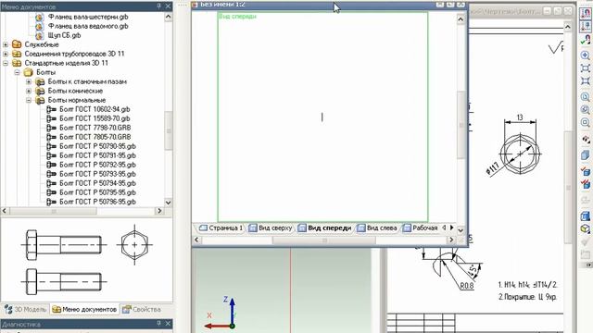
Task: Click the bolt preview thumbnail
Action: coord(86,261)
